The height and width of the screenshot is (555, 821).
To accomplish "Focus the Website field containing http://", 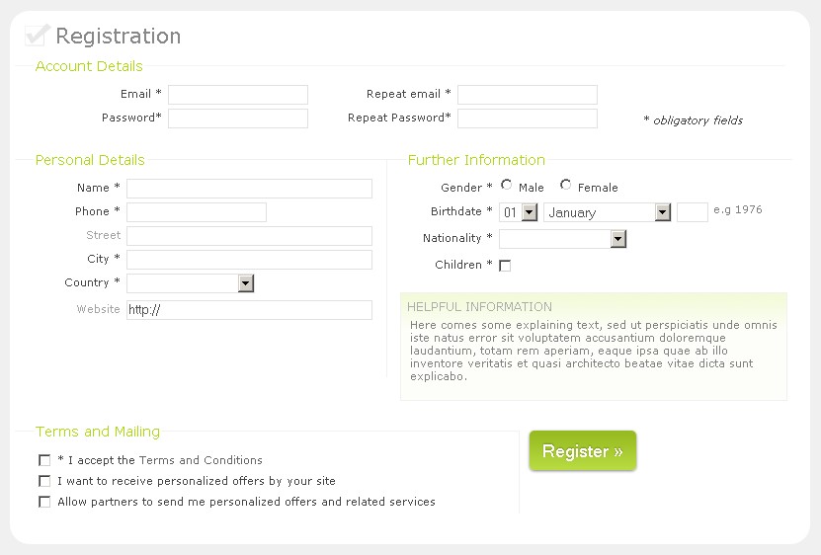I will point(249,310).
